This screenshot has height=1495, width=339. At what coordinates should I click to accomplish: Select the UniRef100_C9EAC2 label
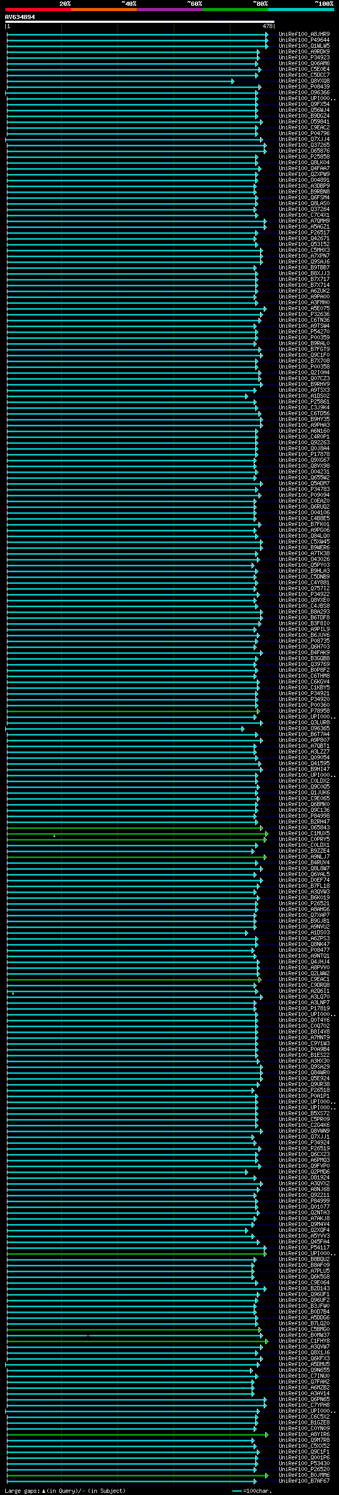point(304,128)
